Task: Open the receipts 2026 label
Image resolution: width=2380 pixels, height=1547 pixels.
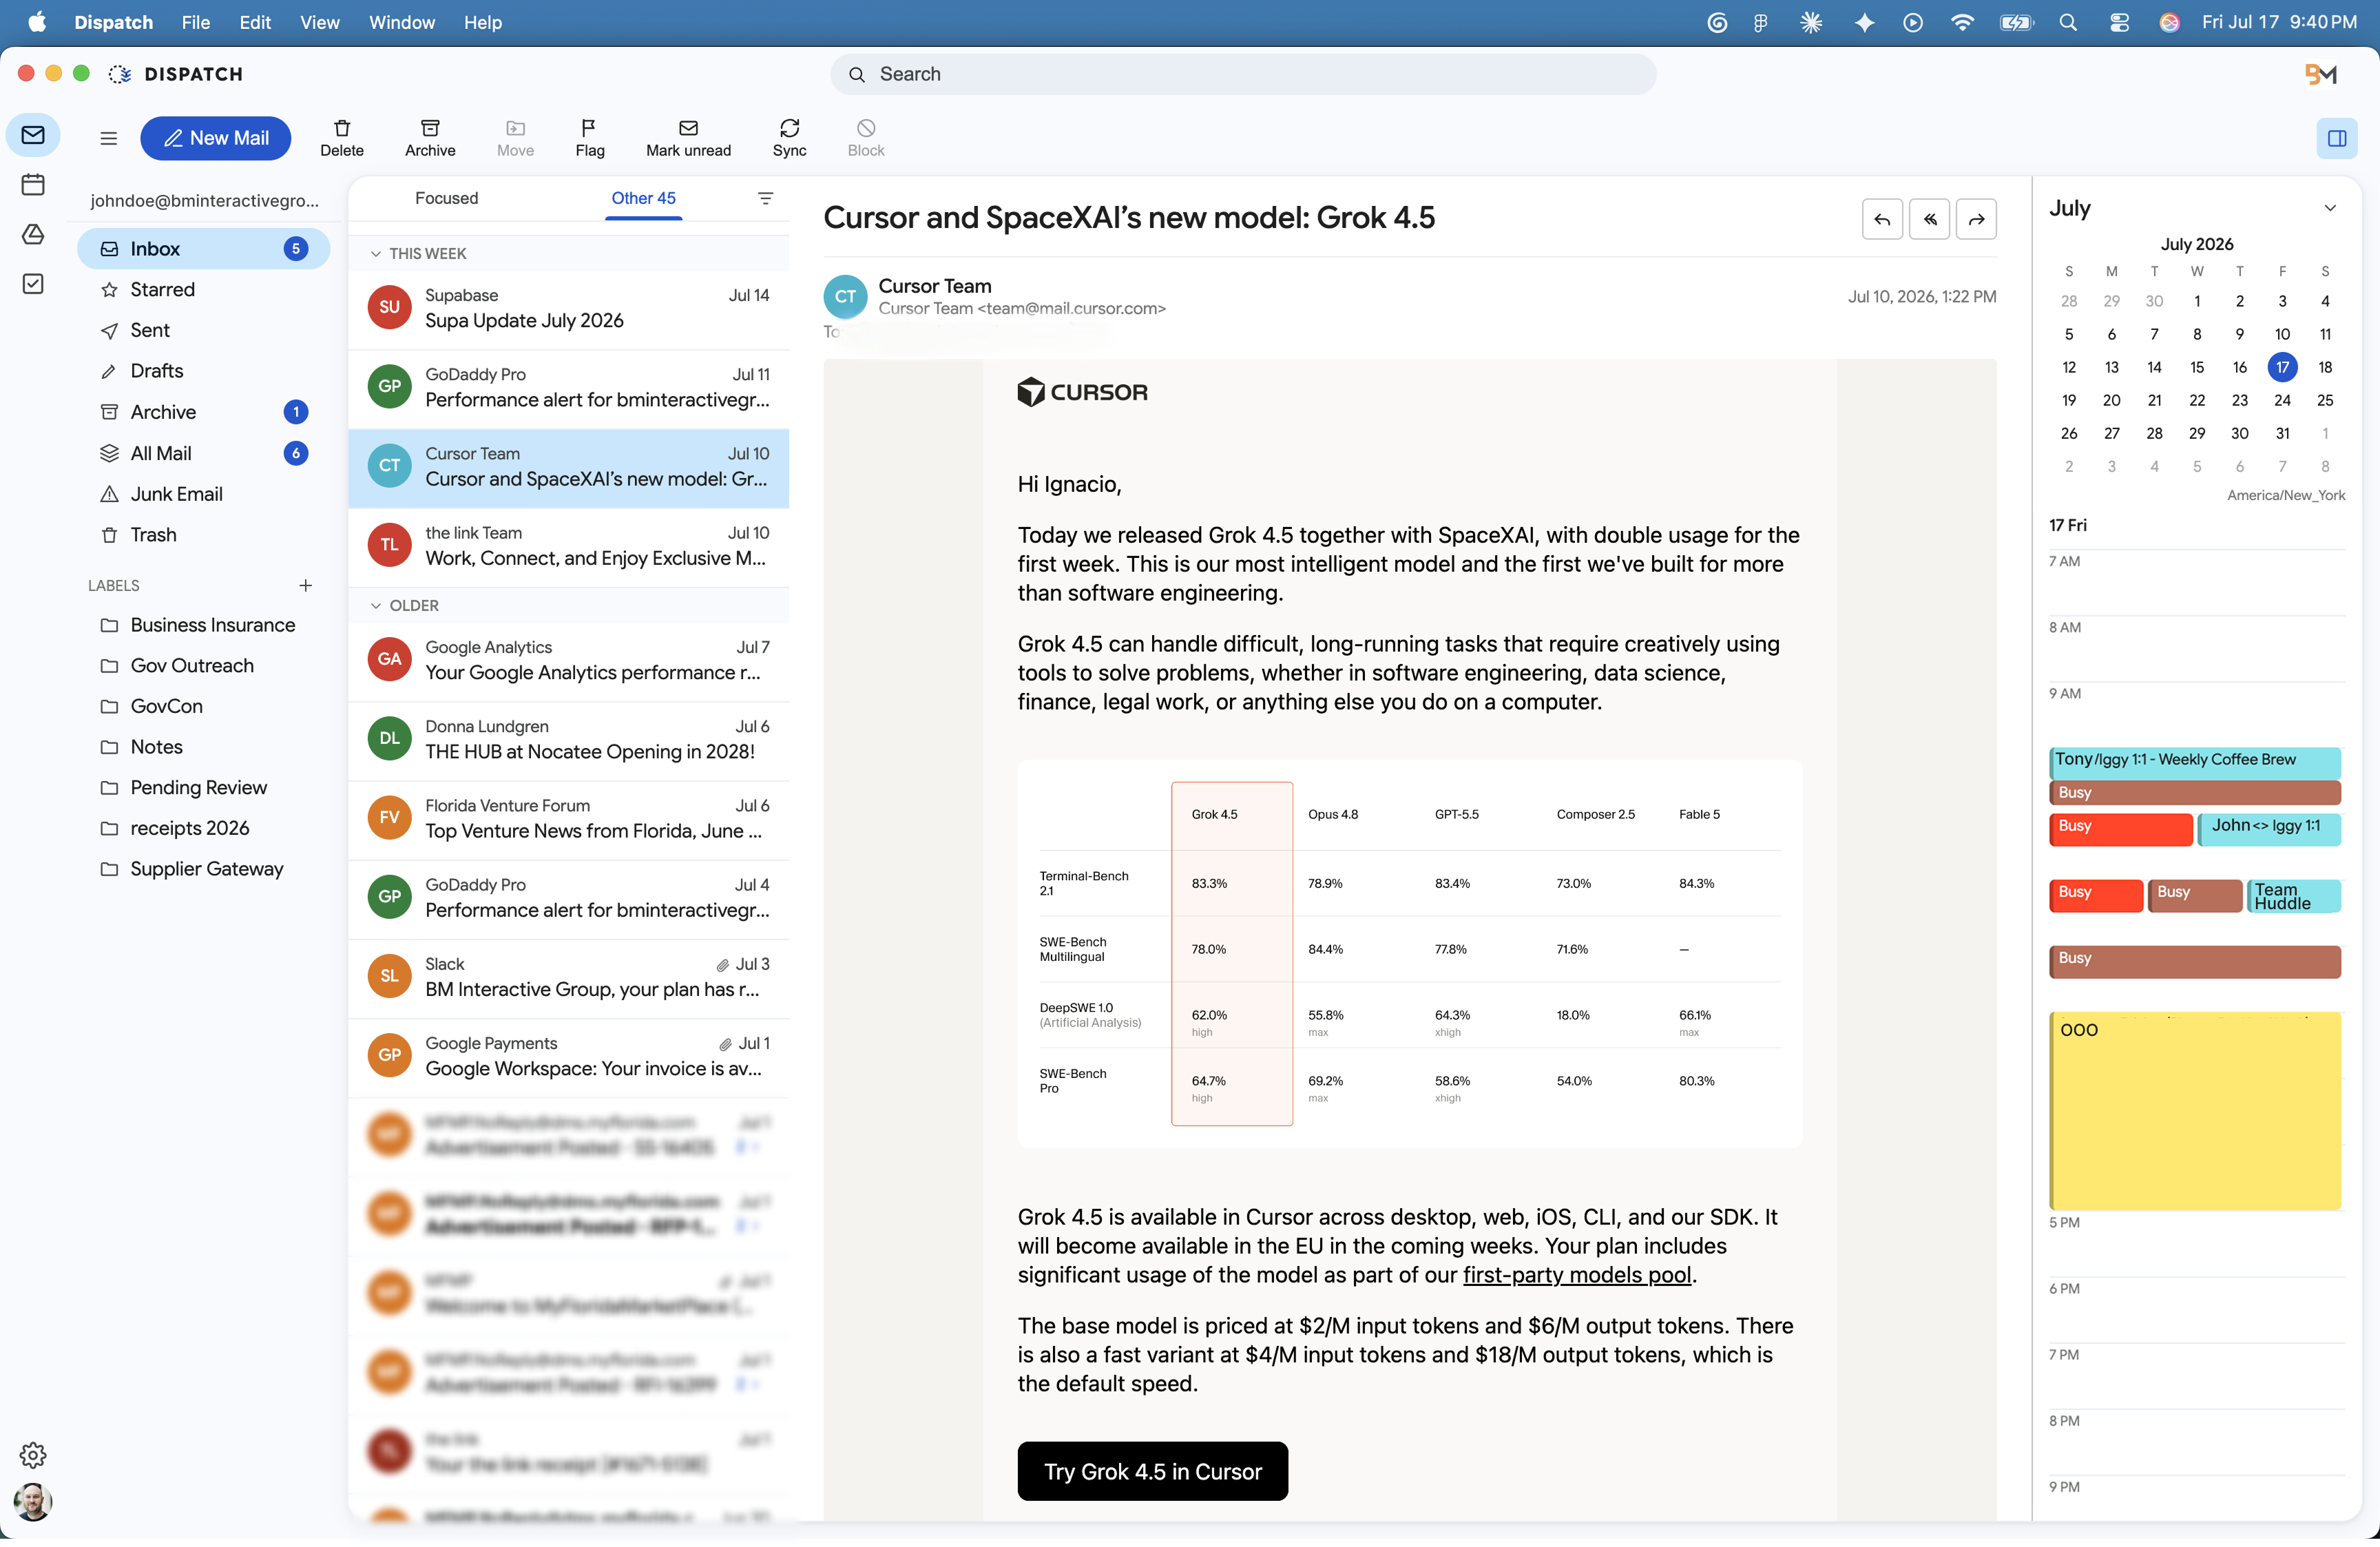Action: tap(204, 828)
